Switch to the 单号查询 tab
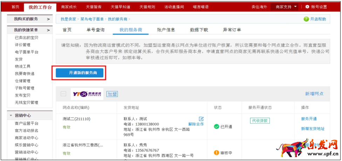The image size is (342, 161). pos(95,30)
